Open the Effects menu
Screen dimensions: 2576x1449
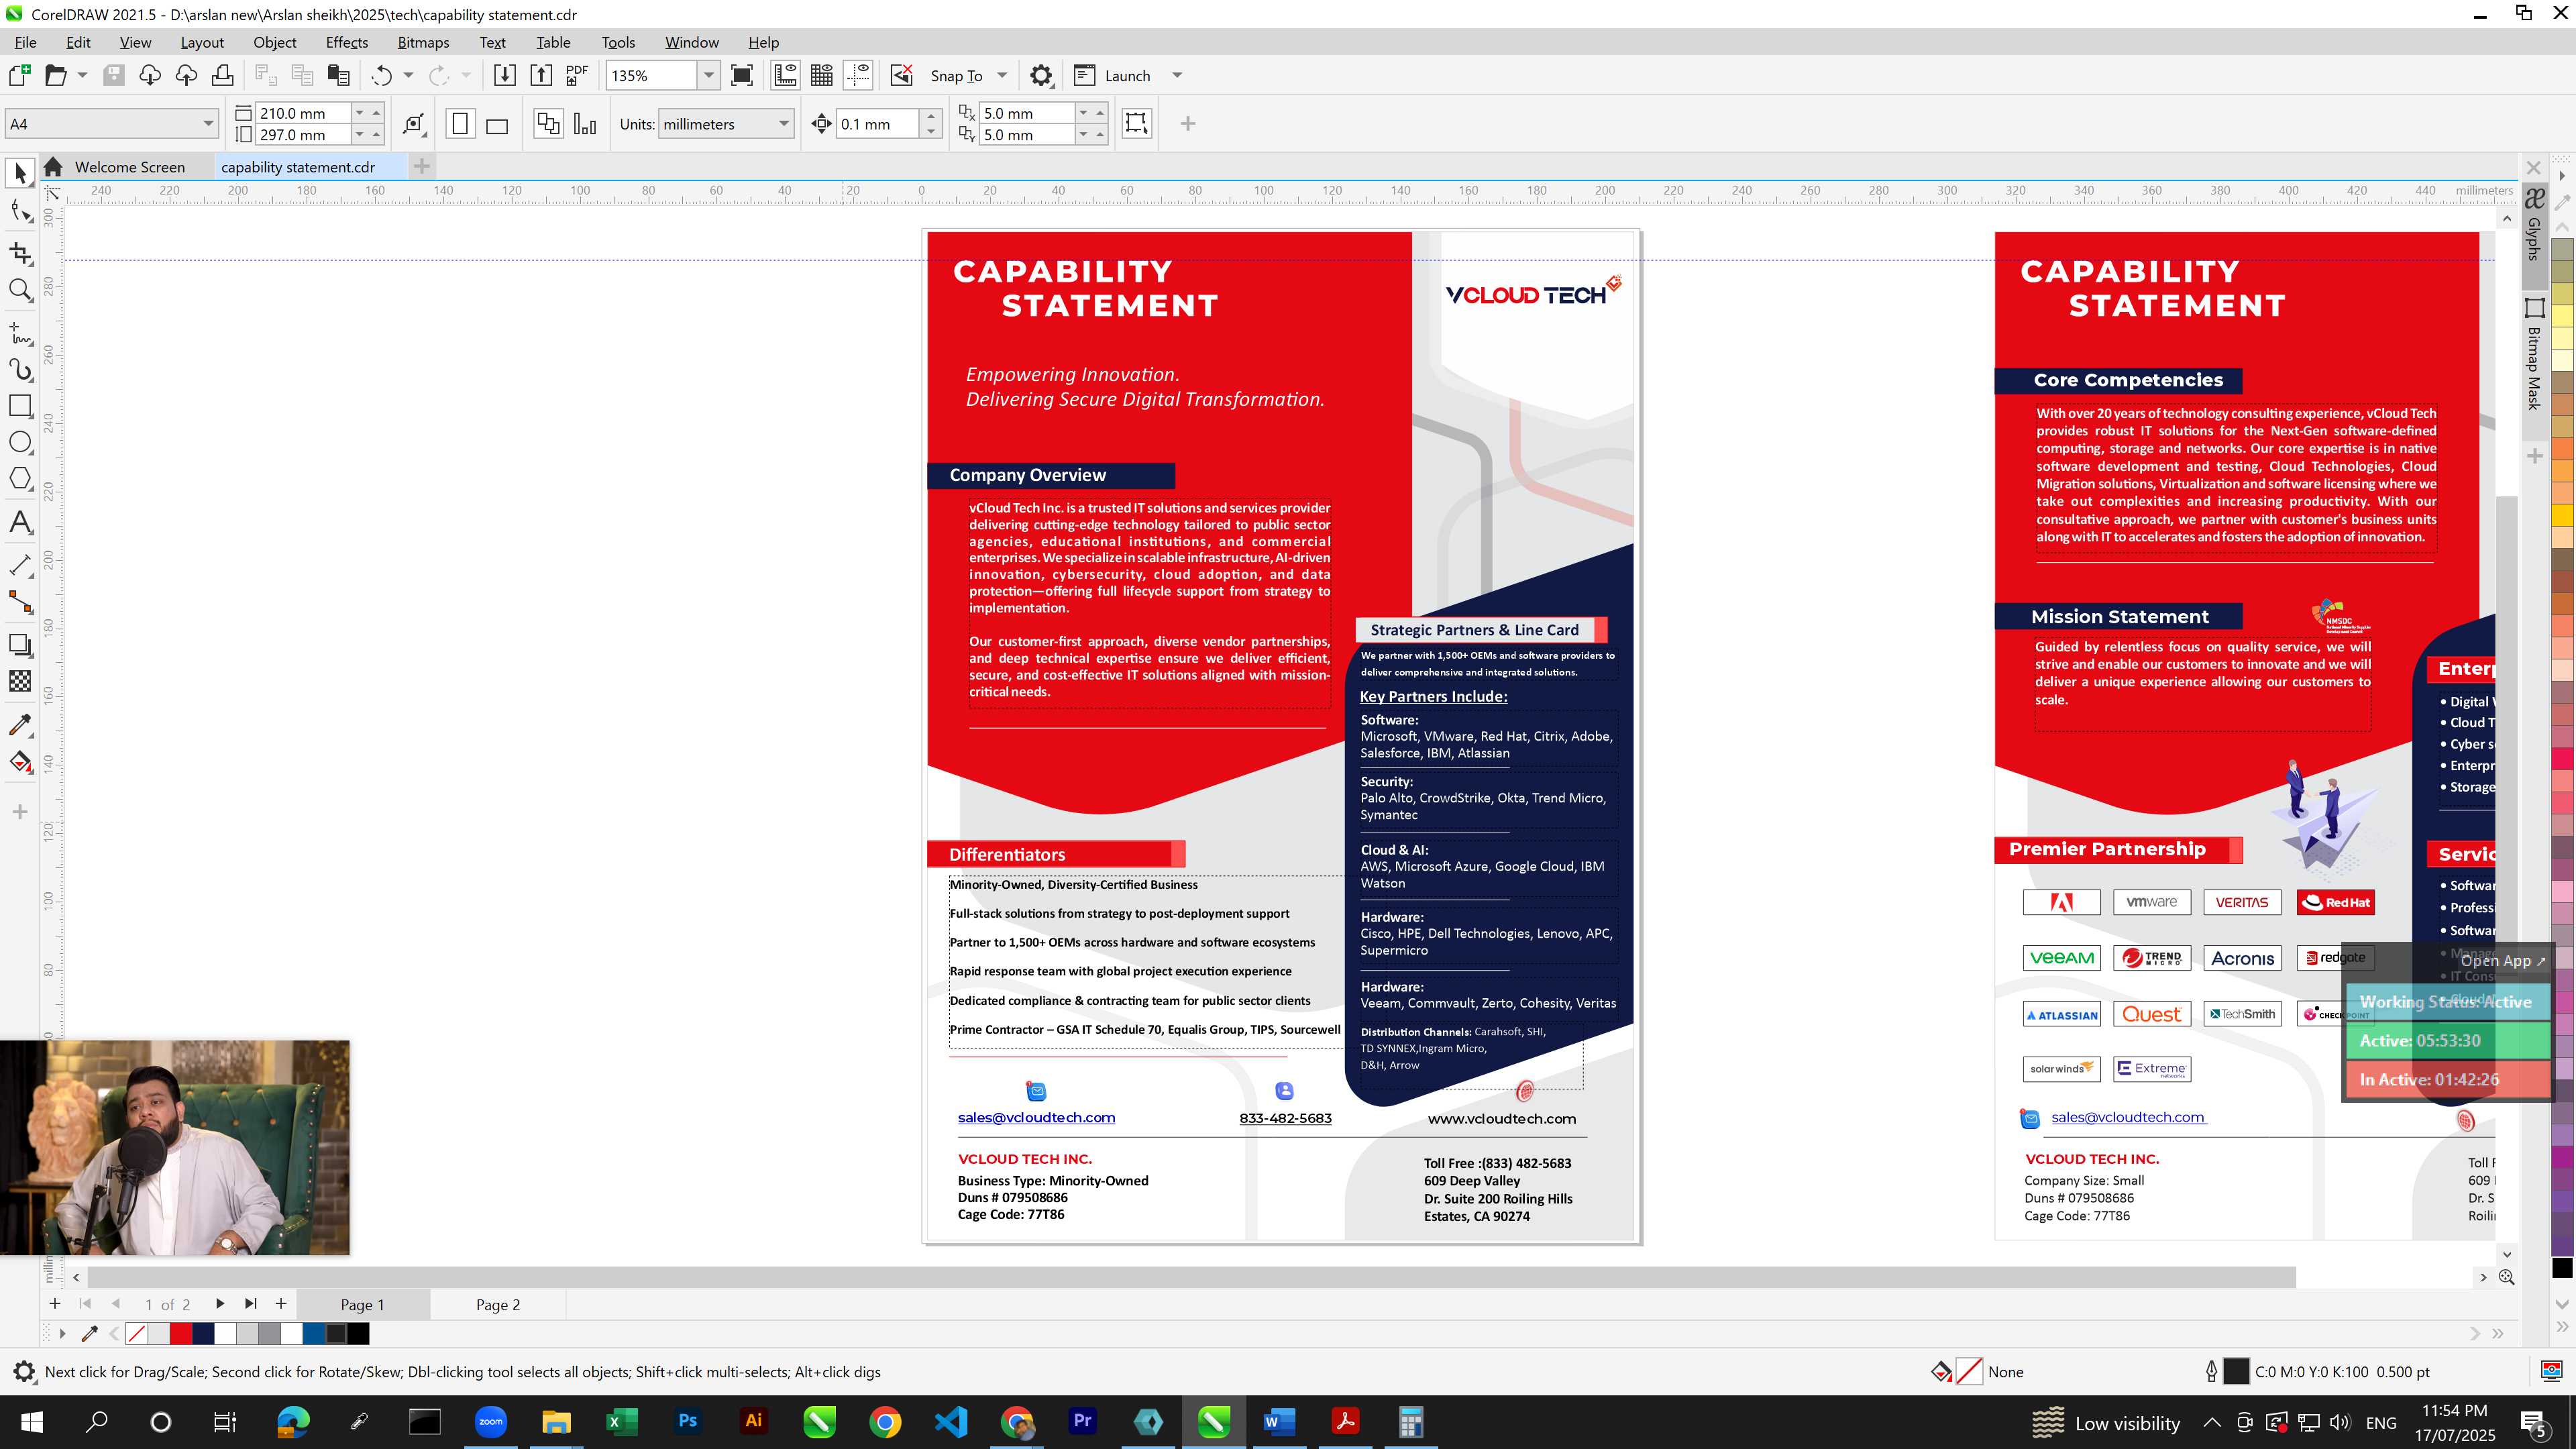347,42
